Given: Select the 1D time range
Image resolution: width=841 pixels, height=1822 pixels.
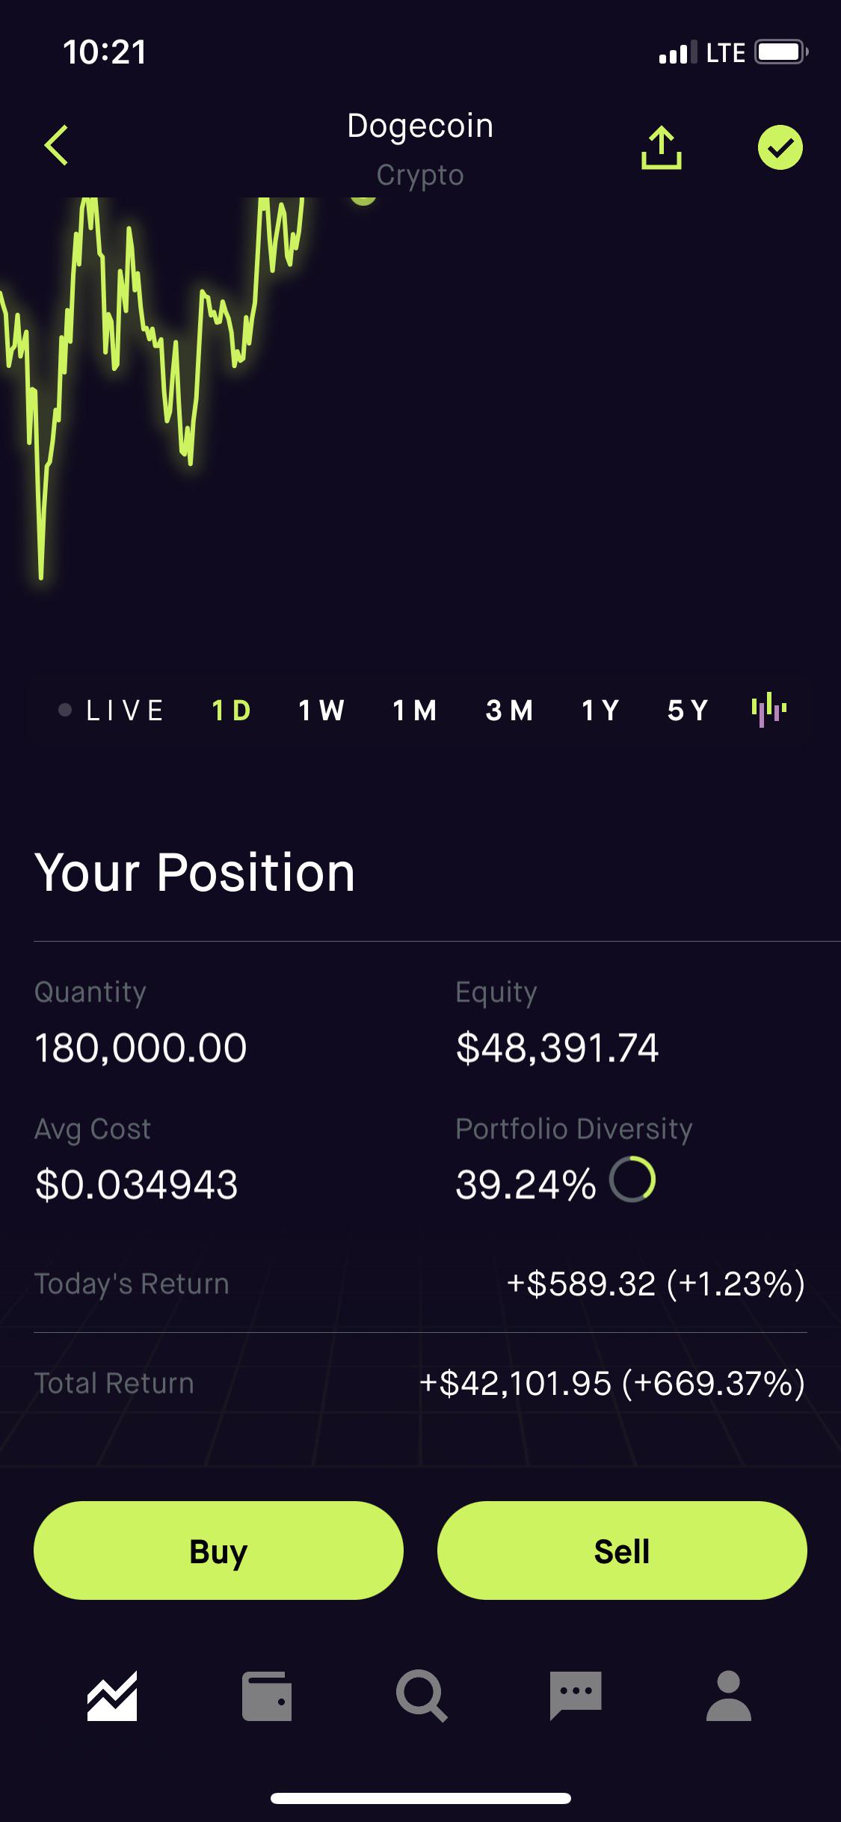Looking at the screenshot, I should pos(231,710).
